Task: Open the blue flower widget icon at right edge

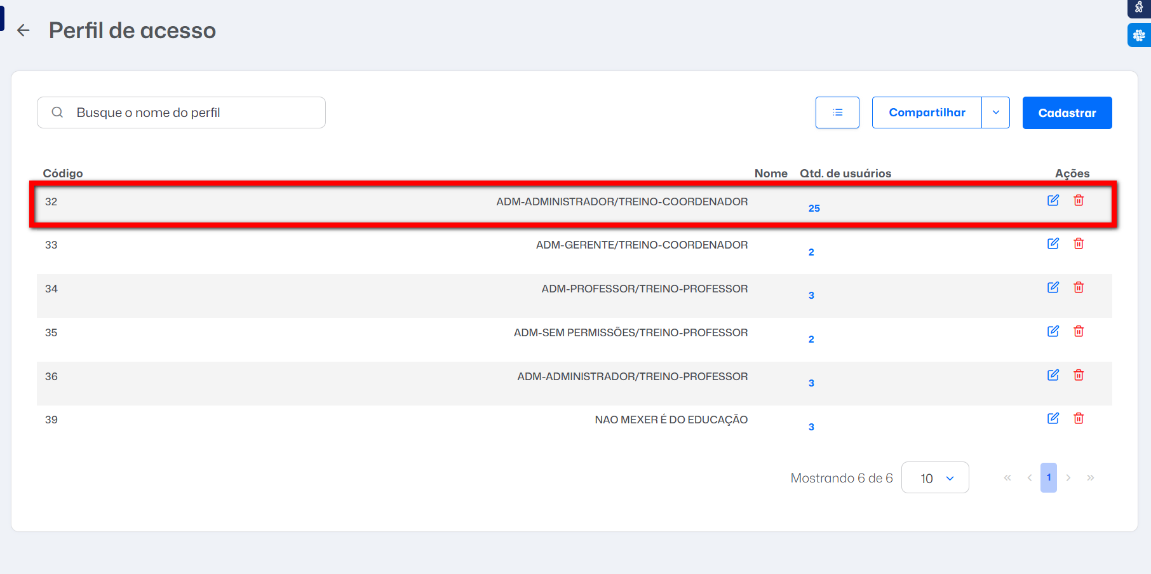Action: pyautogui.click(x=1140, y=35)
